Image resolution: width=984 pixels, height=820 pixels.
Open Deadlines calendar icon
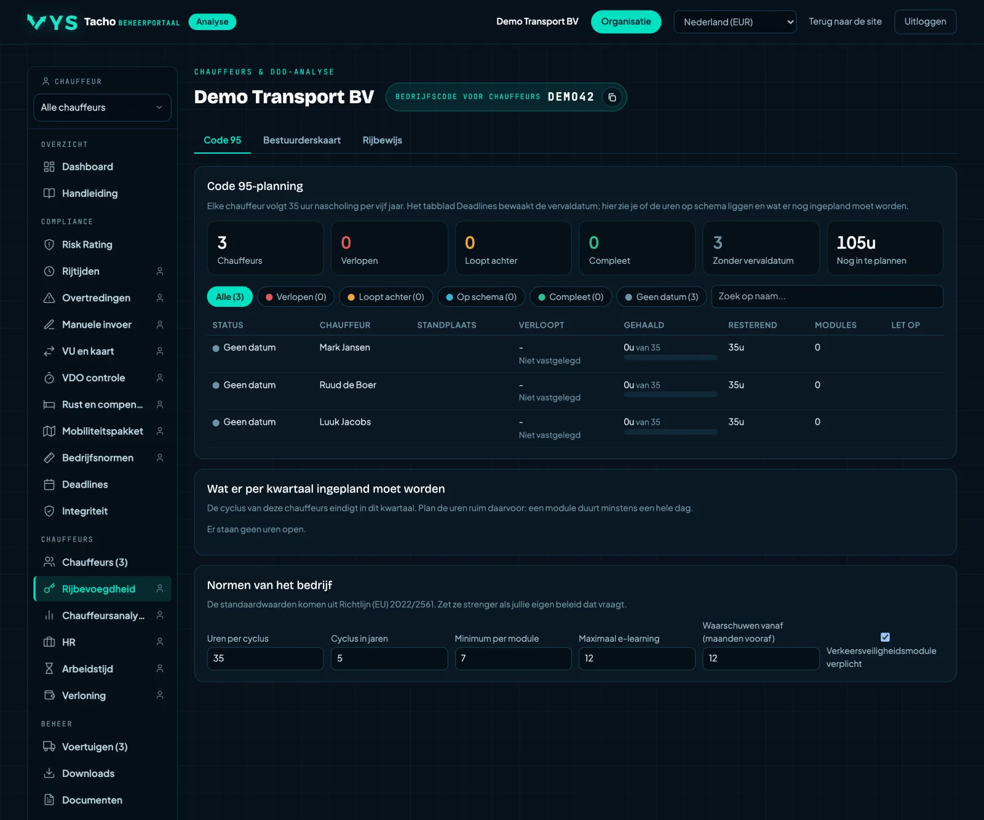[x=49, y=484]
